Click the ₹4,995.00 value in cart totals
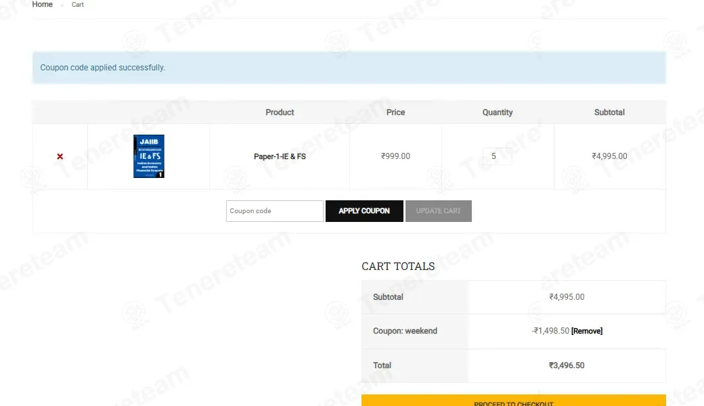This screenshot has height=406, width=704. coord(567,297)
